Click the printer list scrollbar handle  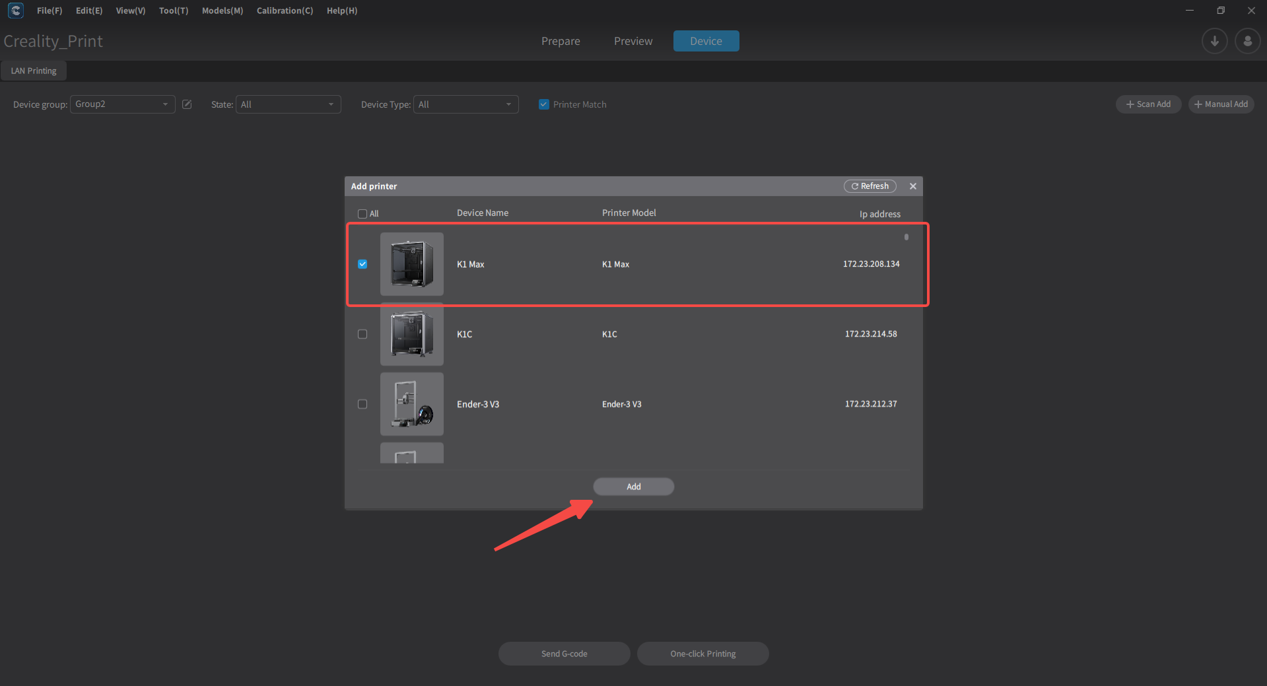[906, 237]
